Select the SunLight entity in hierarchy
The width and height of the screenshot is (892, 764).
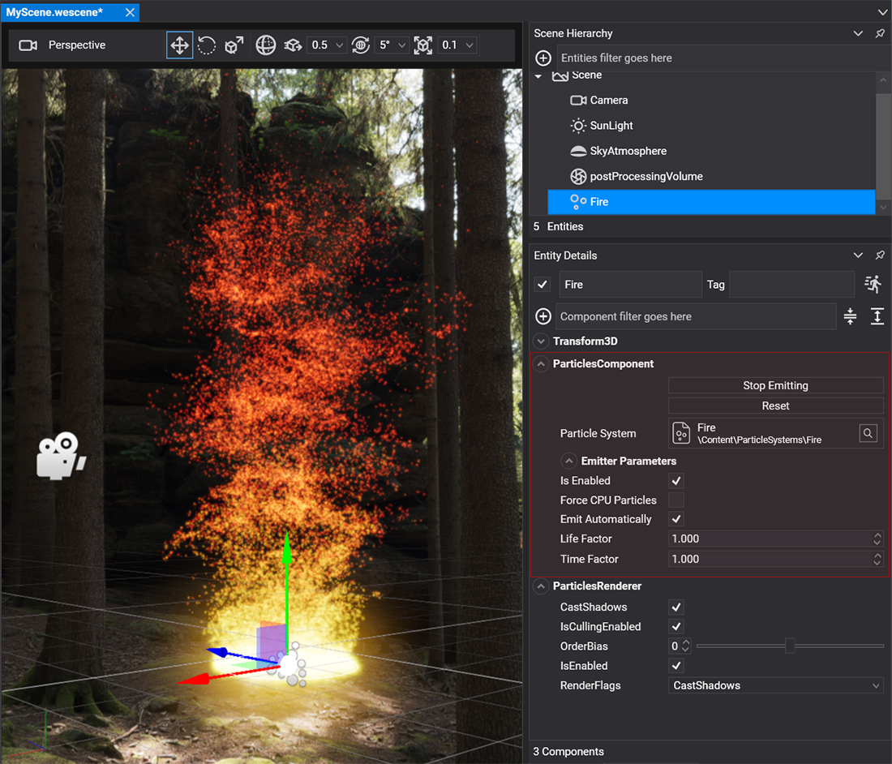[x=611, y=126]
